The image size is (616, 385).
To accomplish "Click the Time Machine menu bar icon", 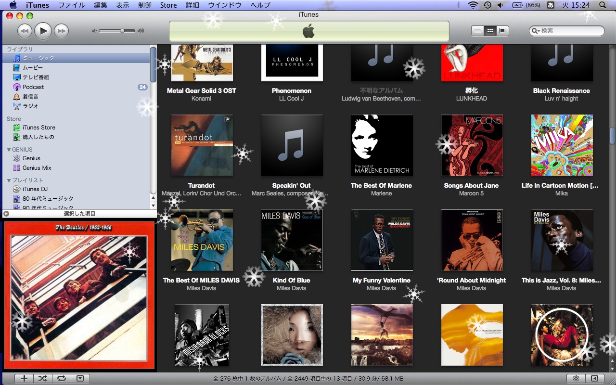I will pos(487,5).
